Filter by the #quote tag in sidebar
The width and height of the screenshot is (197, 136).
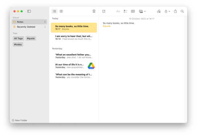(x=31, y=38)
